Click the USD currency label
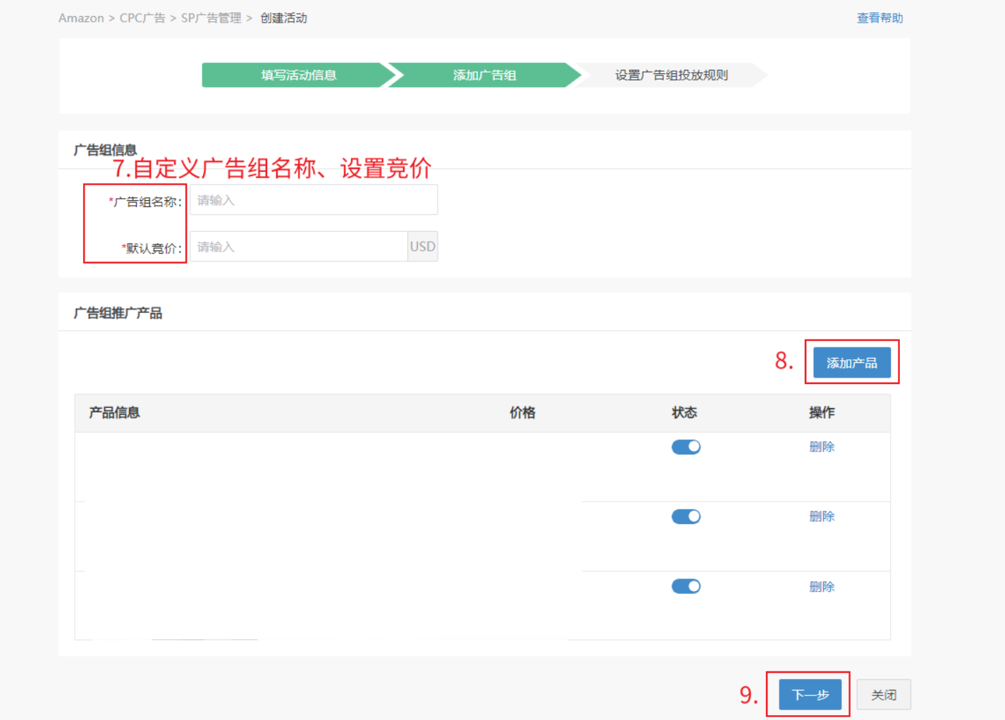This screenshot has width=1005, height=720. [422, 247]
